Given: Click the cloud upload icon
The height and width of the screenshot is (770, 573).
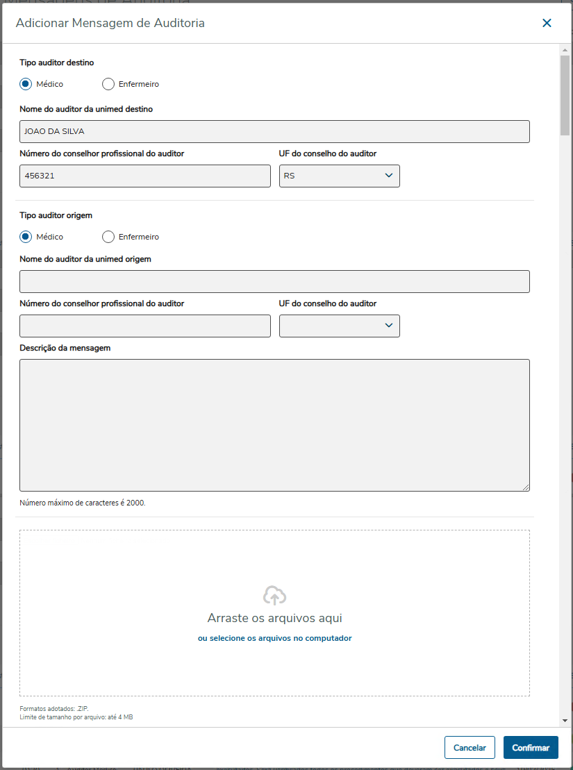Looking at the screenshot, I should click(275, 595).
